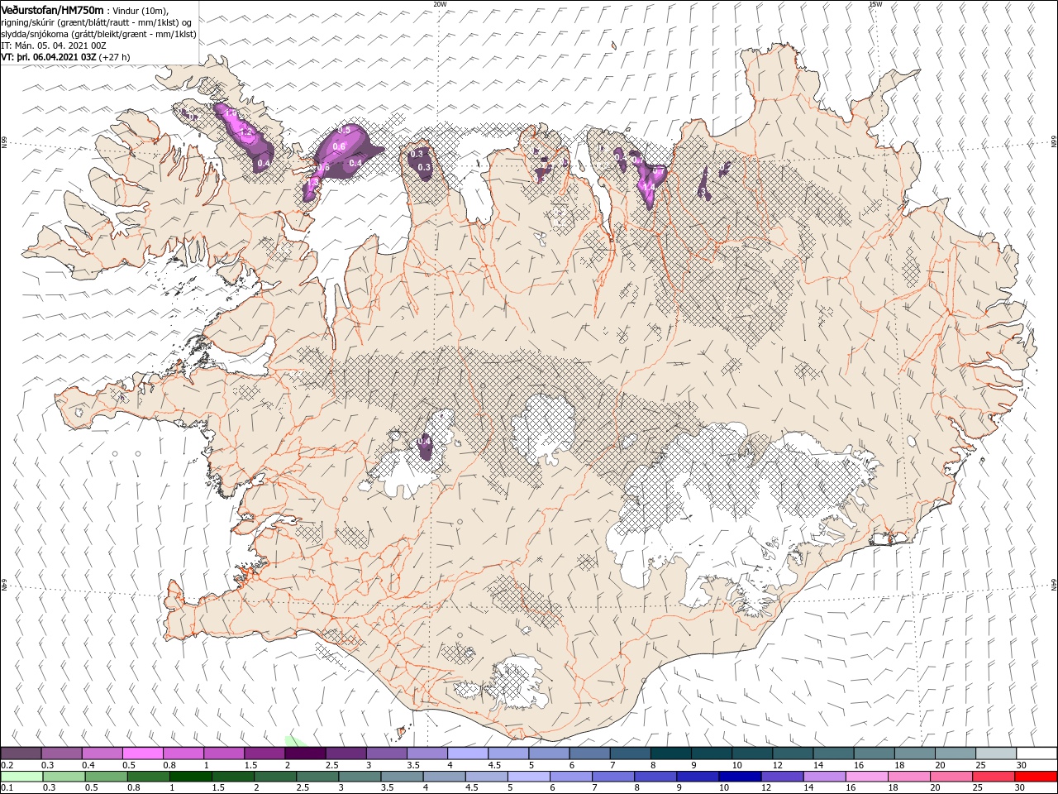The width and height of the screenshot is (1058, 794).
Task: Select the 'slydda/snjókoma (grátt/bleikt/grænt - mm/1klst)' line
Action: click(x=98, y=34)
